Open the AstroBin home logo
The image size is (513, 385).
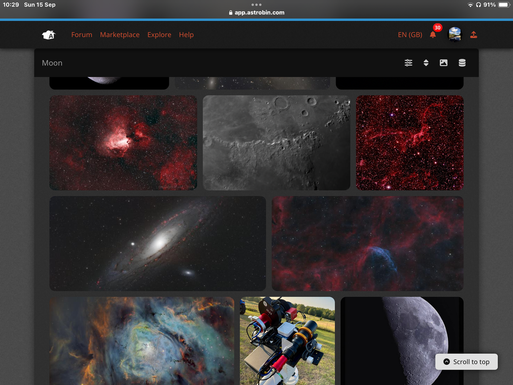coord(49,35)
